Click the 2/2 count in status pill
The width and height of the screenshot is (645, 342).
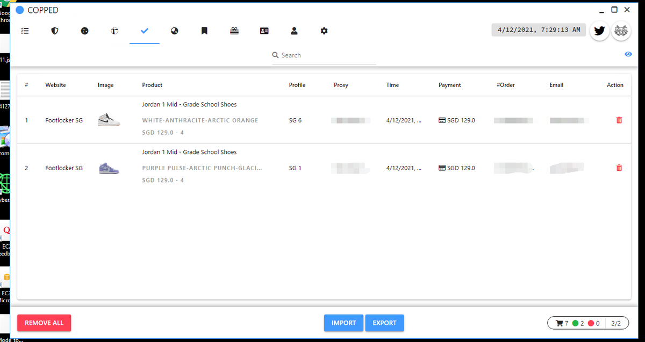616,323
